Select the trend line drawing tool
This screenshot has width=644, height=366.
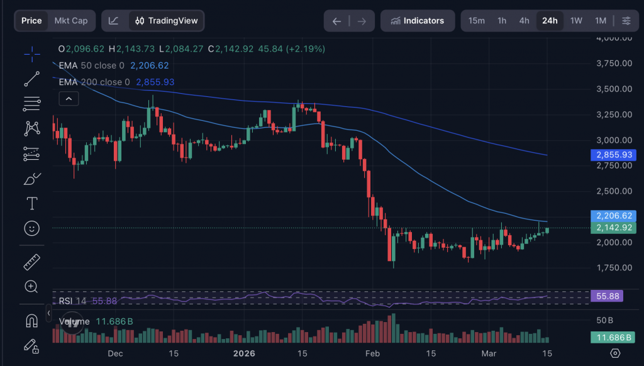(31, 79)
